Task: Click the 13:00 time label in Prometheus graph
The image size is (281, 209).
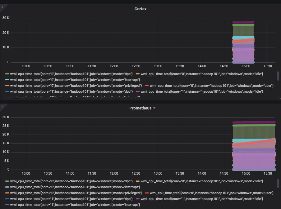Action: click(x=158, y=173)
